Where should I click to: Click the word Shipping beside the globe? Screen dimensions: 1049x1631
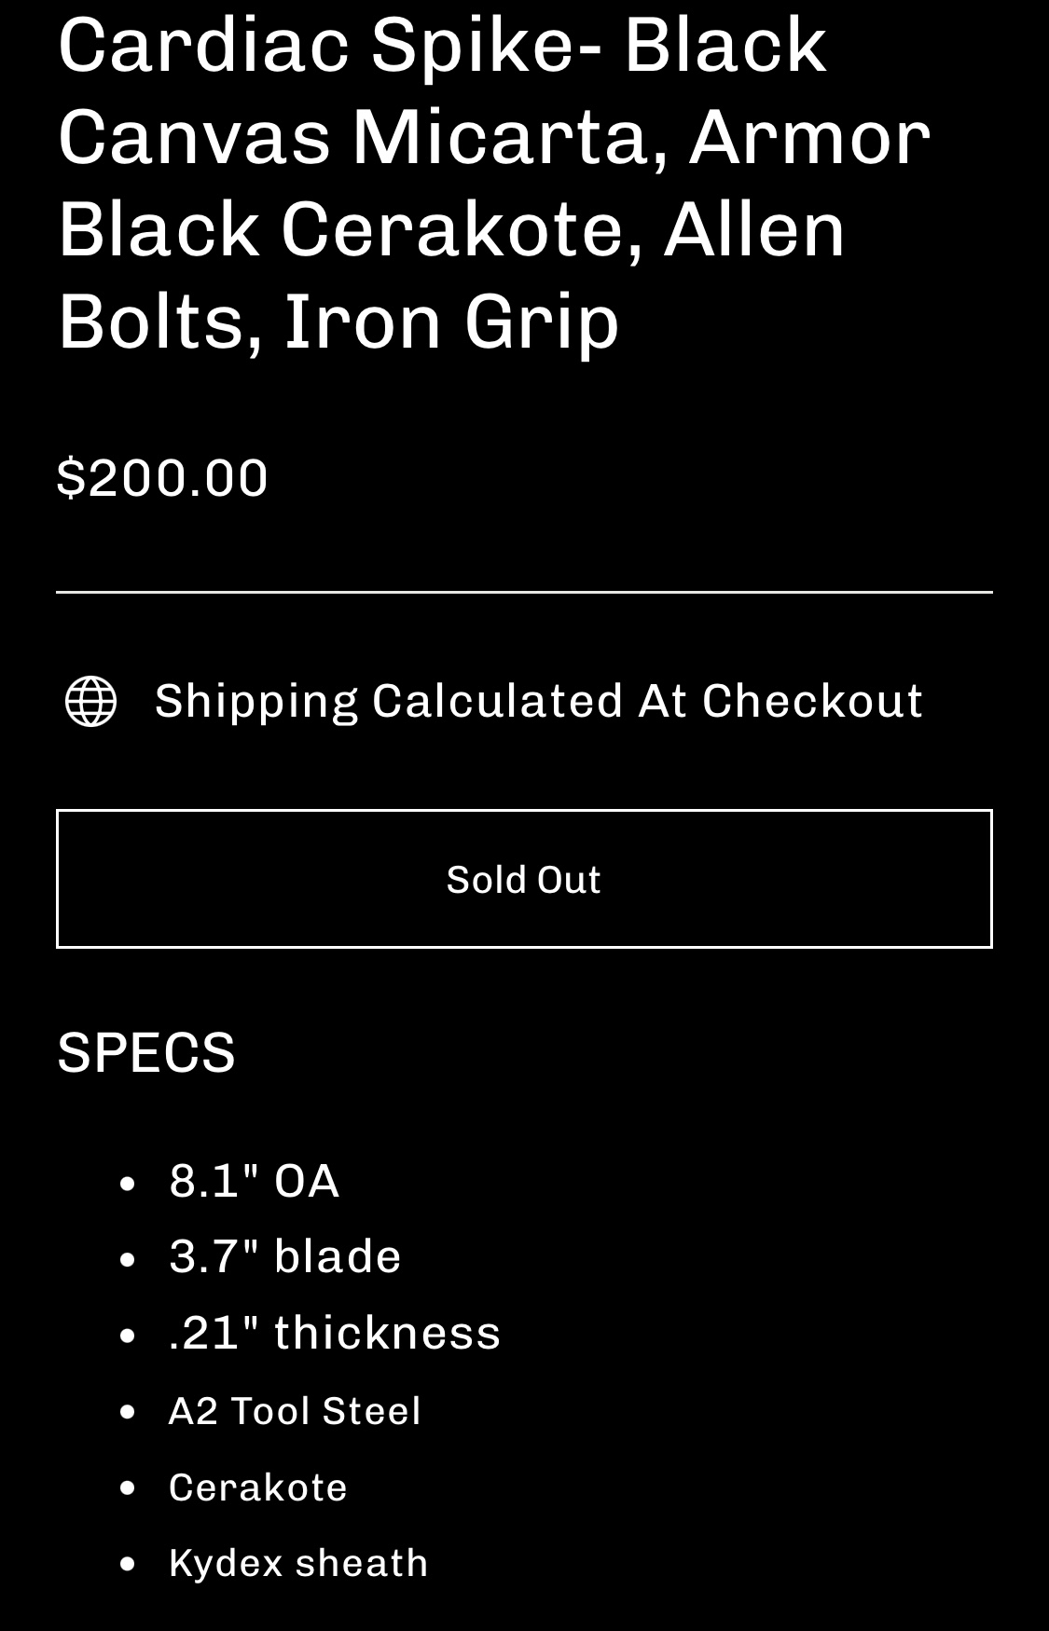(256, 701)
